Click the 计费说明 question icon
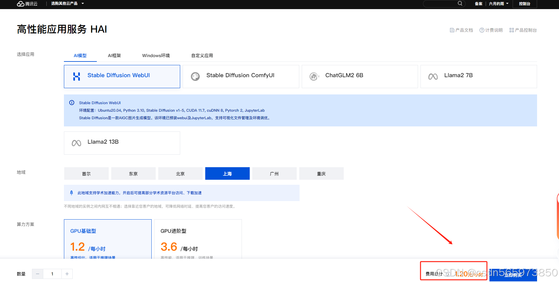559x282 pixels. coord(482,30)
